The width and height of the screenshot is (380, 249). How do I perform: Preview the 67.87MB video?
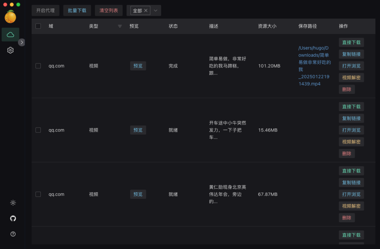tap(138, 194)
